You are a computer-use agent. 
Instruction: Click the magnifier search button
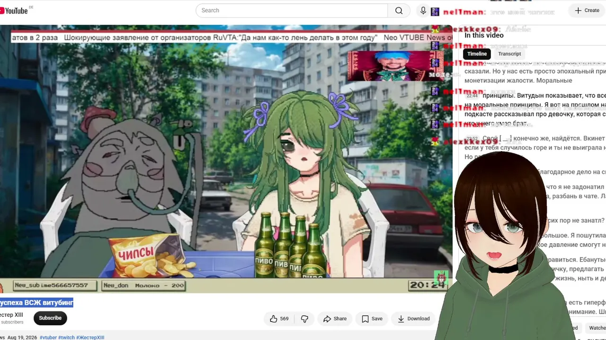coord(399,10)
